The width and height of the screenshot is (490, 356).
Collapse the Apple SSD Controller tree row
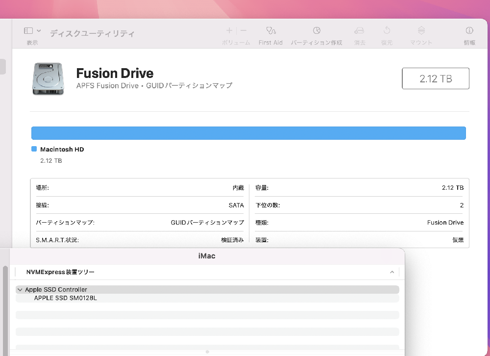tap(20, 290)
